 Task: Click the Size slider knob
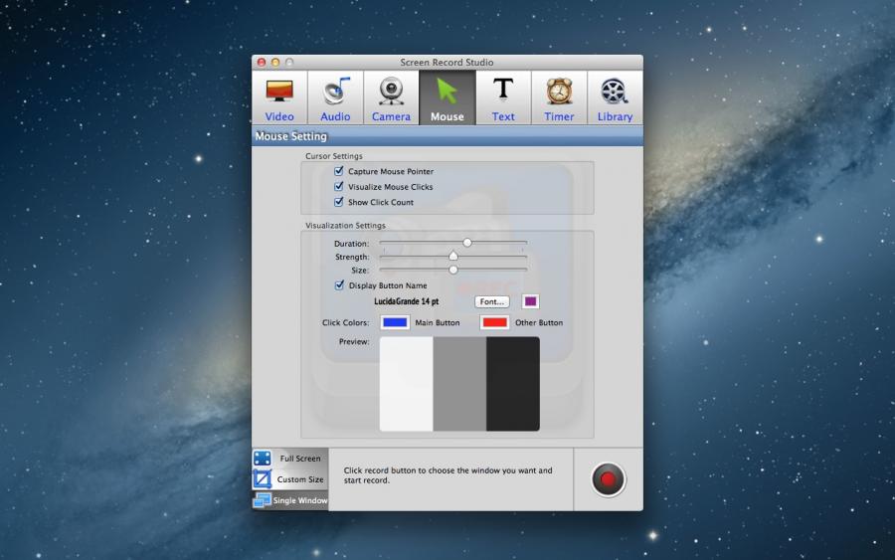point(453,270)
